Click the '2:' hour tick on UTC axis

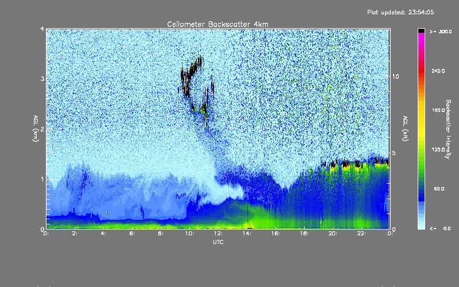tap(75, 234)
